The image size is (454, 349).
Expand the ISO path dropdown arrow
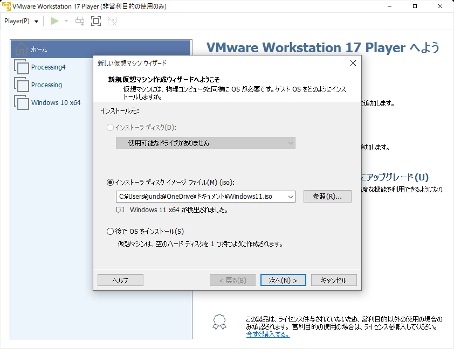[x=291, y=197]
